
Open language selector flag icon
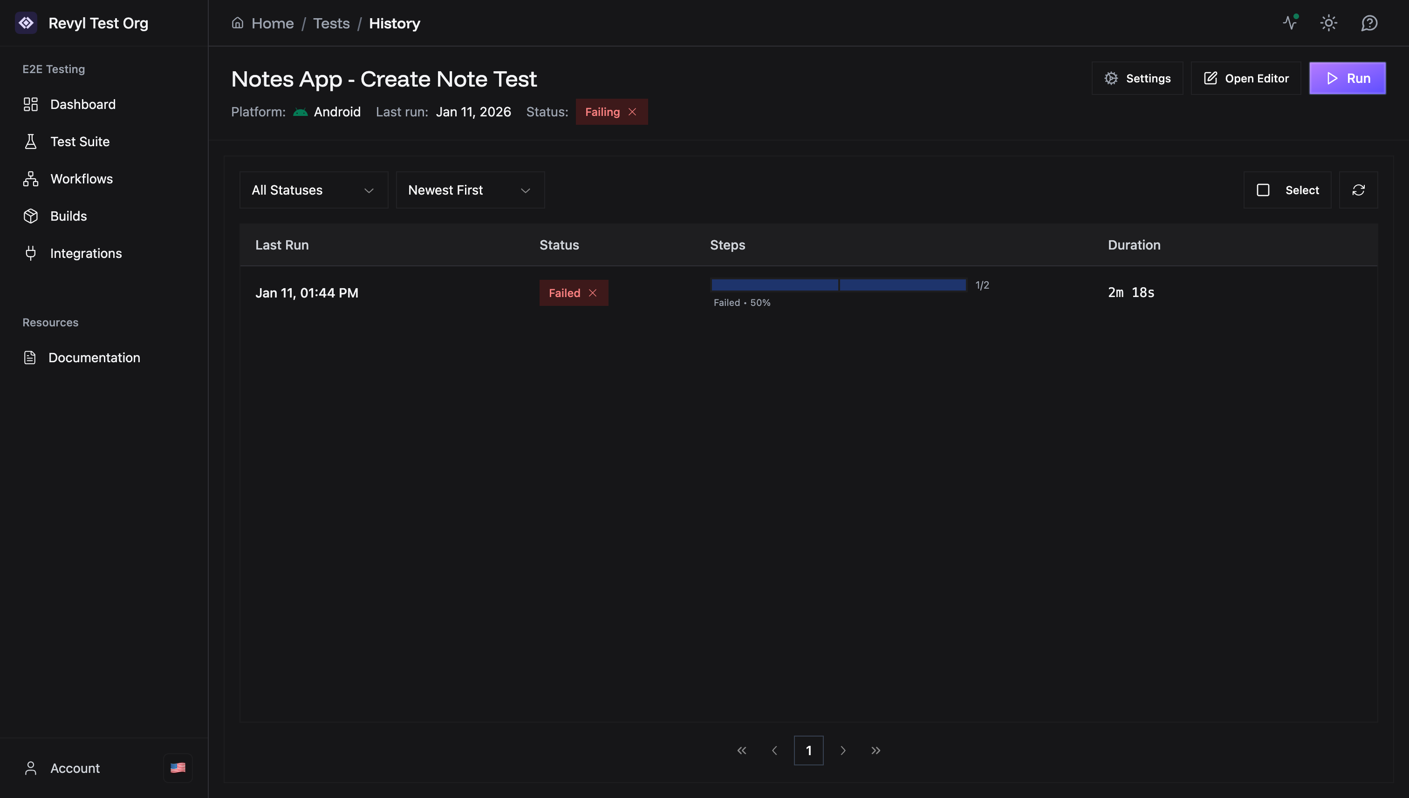178,768
